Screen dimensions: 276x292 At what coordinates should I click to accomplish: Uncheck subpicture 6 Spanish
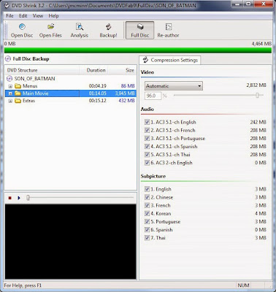pyautogui.click(x=147, y=229)
